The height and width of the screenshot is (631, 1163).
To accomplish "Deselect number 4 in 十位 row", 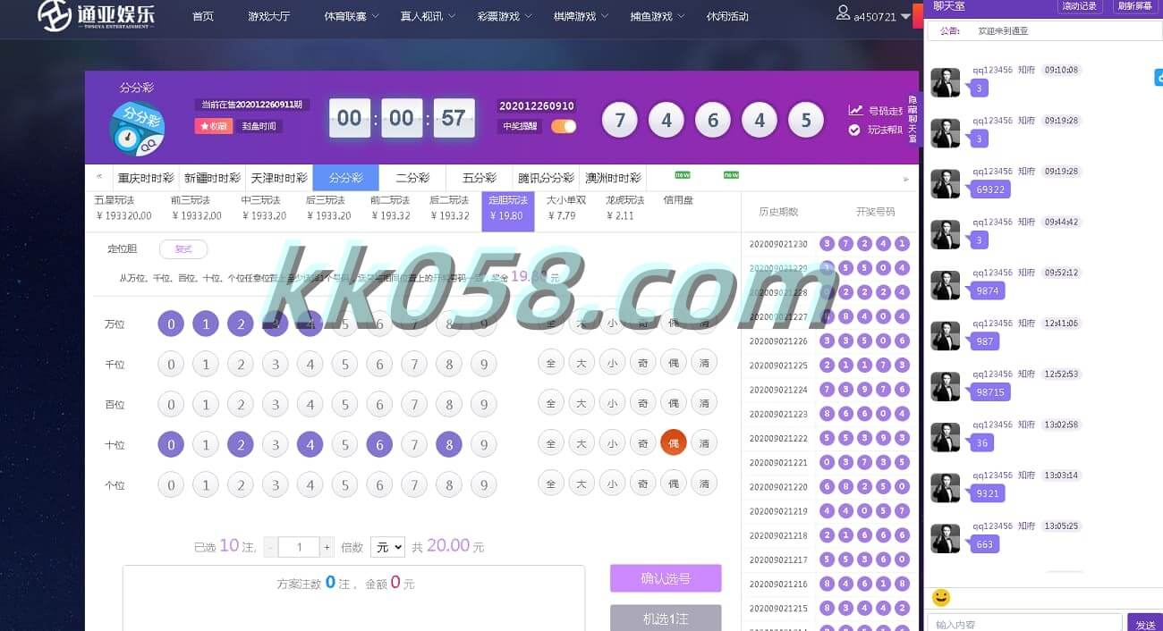I will point(310,444).
